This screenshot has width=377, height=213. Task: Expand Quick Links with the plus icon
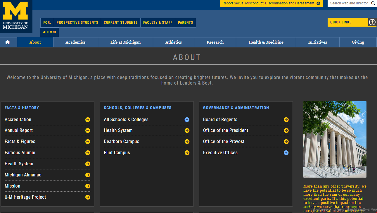tap(372, 22)
